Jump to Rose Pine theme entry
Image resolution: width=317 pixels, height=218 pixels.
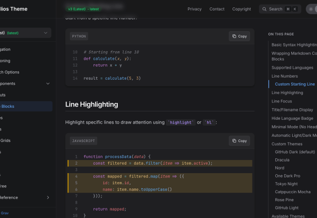[x=284, y=200]
